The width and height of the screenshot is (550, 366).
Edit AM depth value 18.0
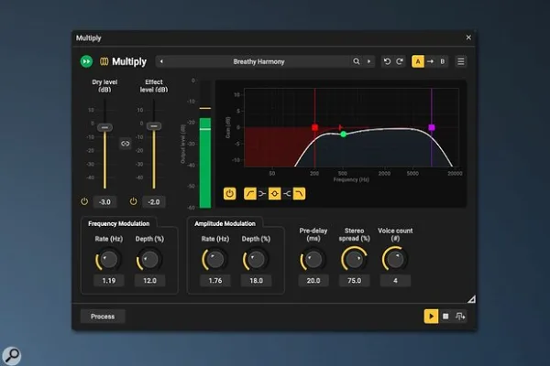[x=256, y=281]
